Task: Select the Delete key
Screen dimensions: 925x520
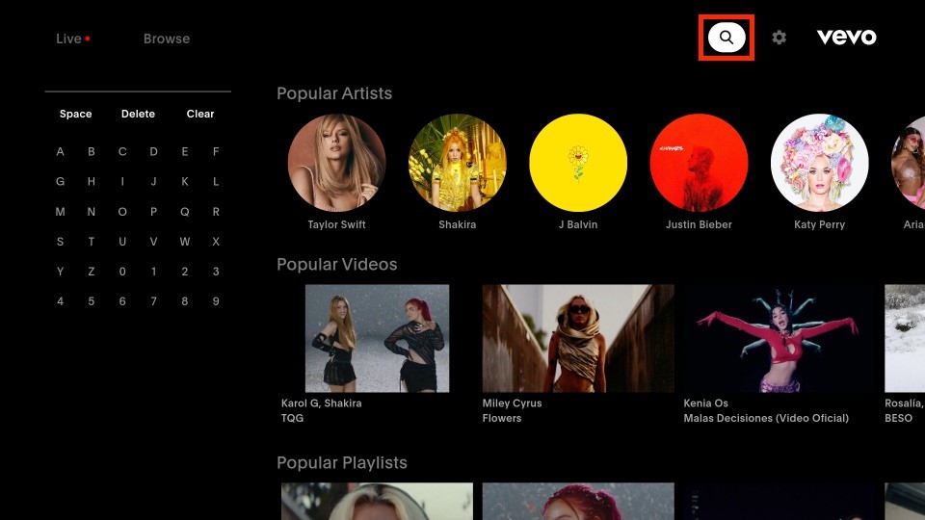Action: pyautogui.click(x=138, y=114)
